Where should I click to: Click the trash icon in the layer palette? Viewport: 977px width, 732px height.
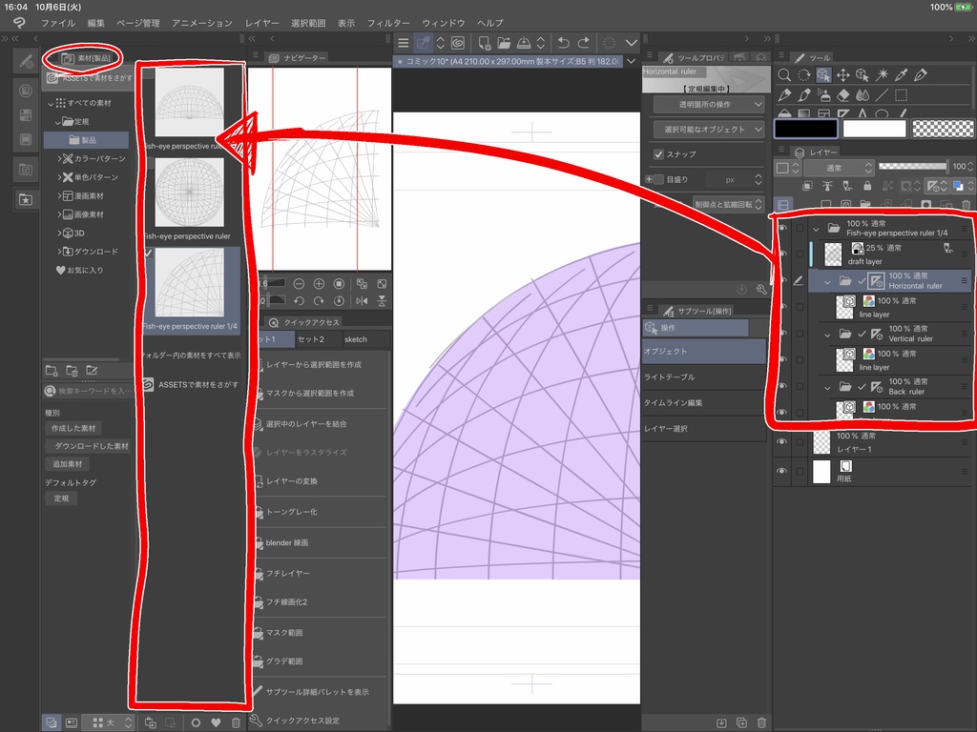coord(967,203)
